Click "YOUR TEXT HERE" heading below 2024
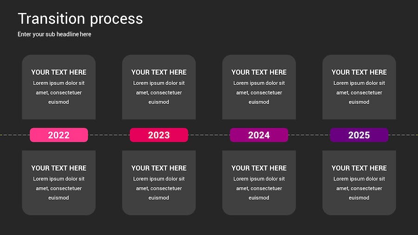Image resolution: width=418 pixels, height=235 pixels. [259, 168]
